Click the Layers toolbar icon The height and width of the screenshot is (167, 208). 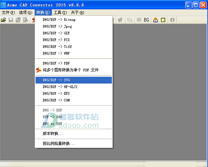coord(130,20)
